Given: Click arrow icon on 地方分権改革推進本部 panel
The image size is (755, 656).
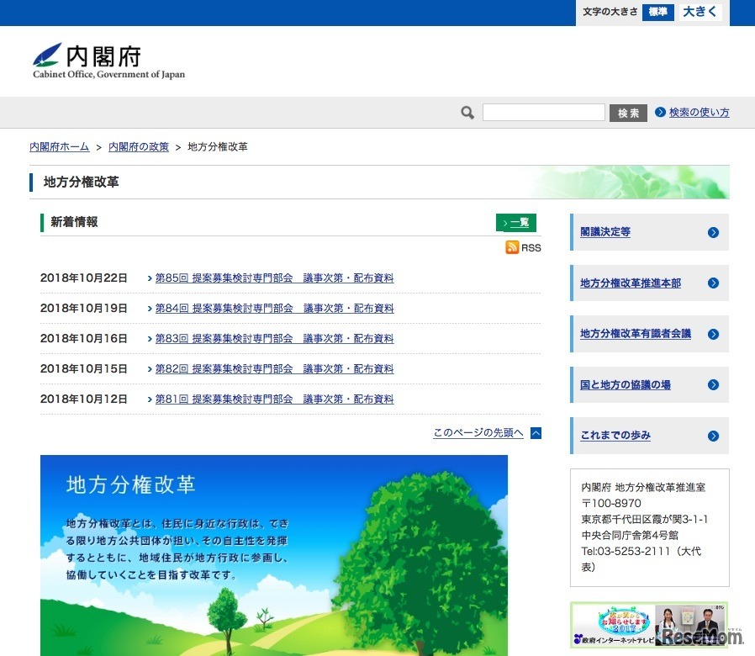Looking at the screenshot, I should [x=713, y=283].
